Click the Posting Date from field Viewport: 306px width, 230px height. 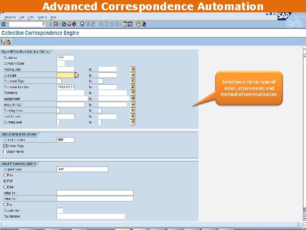65,69
